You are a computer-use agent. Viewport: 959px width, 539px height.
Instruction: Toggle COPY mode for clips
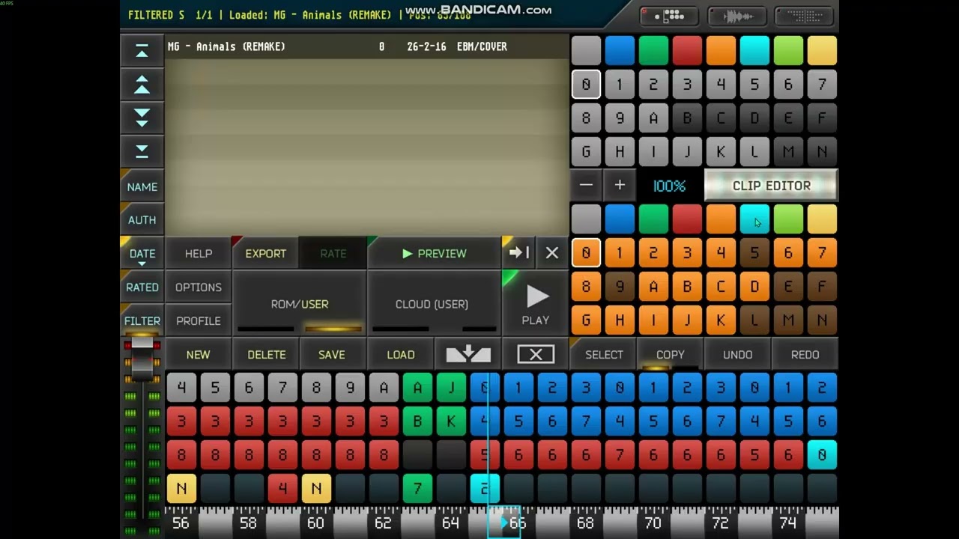(x=670, y=354)
